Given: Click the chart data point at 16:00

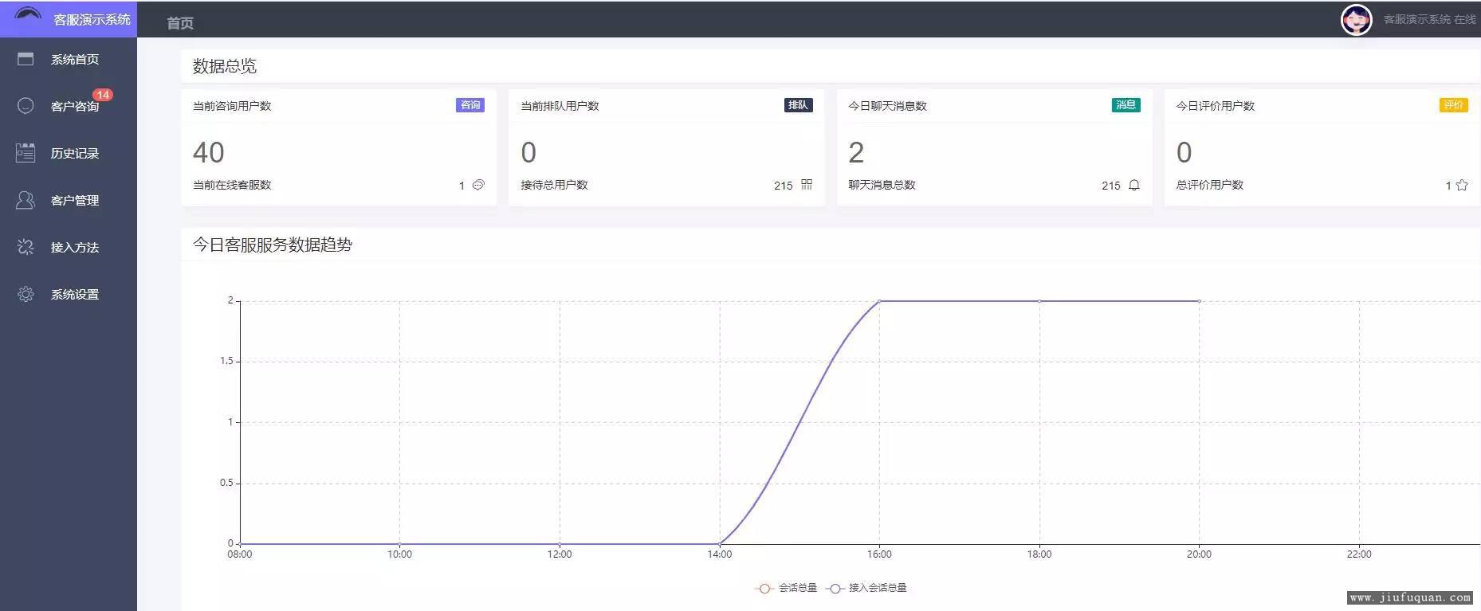Looking at the screenshot, I should (x=879, y=301).
